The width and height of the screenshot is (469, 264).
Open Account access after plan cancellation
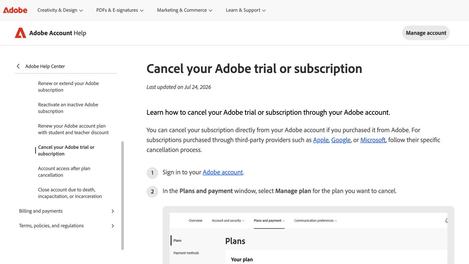click(64, 172)
